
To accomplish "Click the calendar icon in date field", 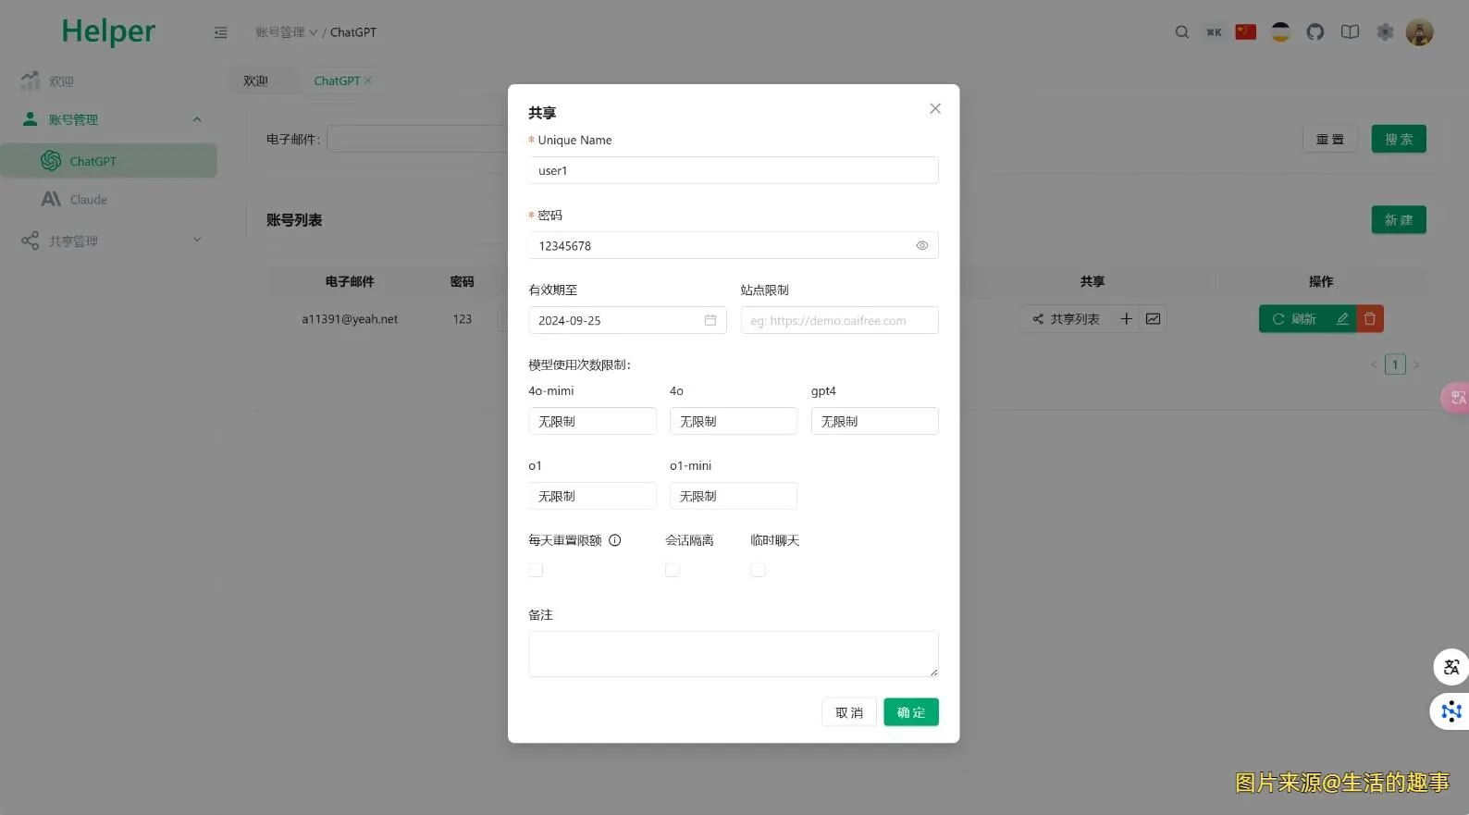I will click(710, 320).
